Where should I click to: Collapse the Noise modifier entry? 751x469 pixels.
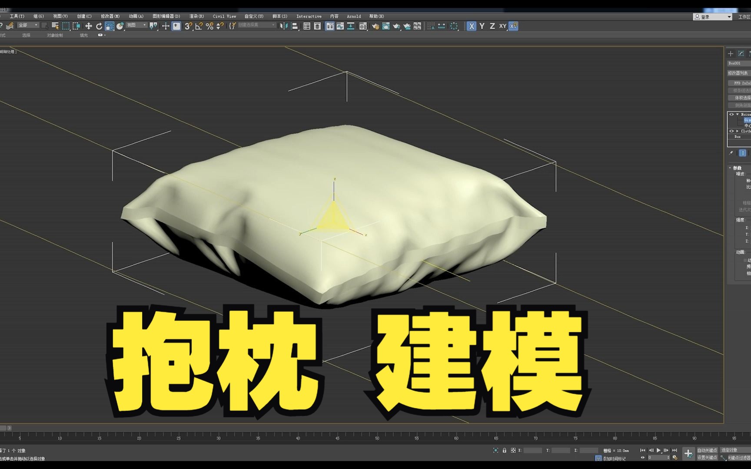point(737,115)
